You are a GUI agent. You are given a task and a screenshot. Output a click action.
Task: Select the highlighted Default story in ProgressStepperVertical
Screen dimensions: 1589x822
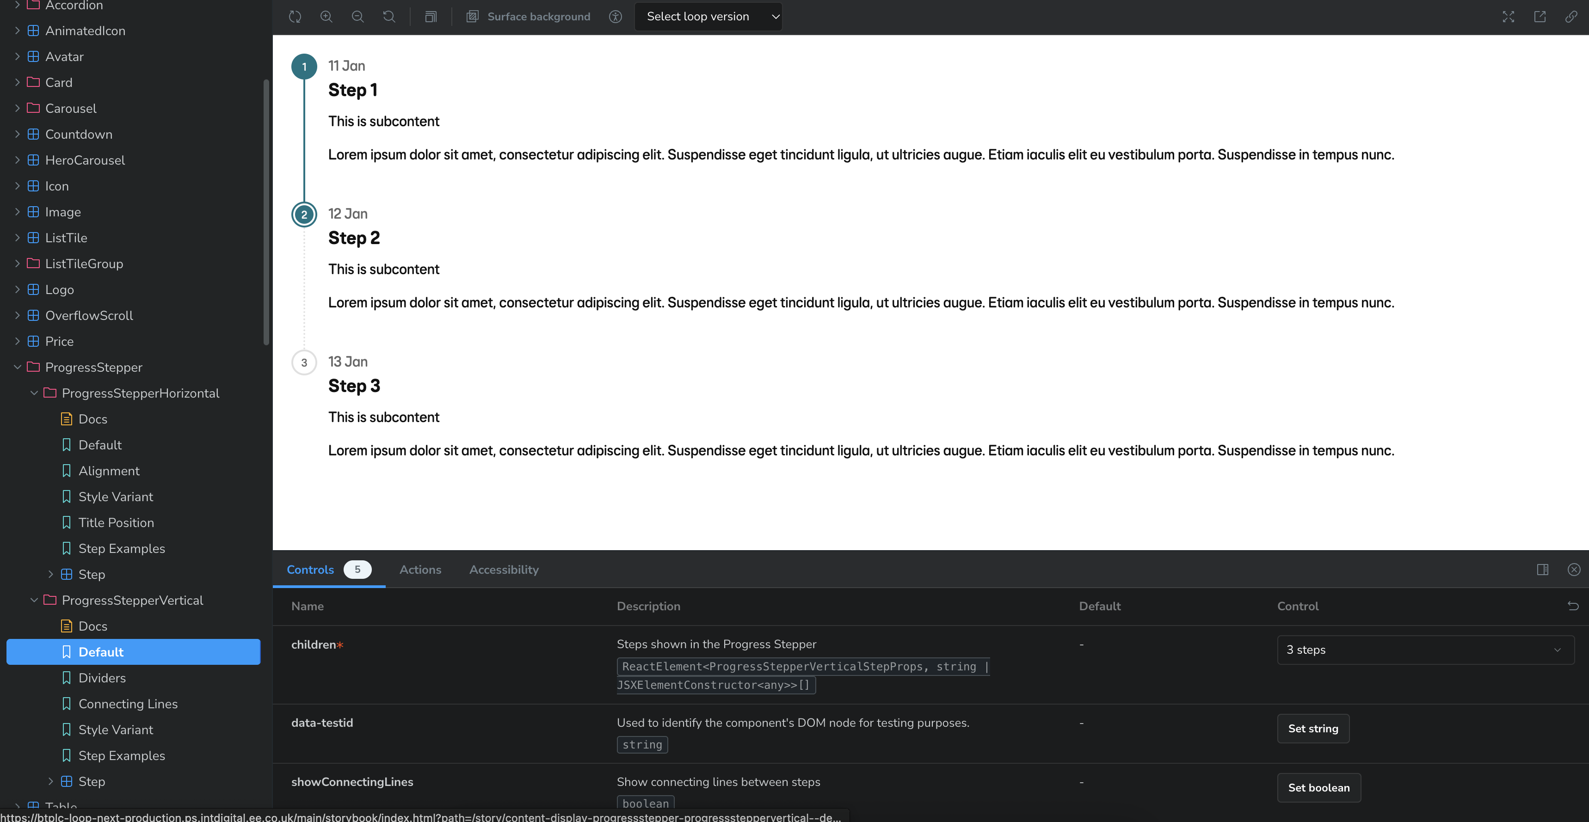coord(133,652)
